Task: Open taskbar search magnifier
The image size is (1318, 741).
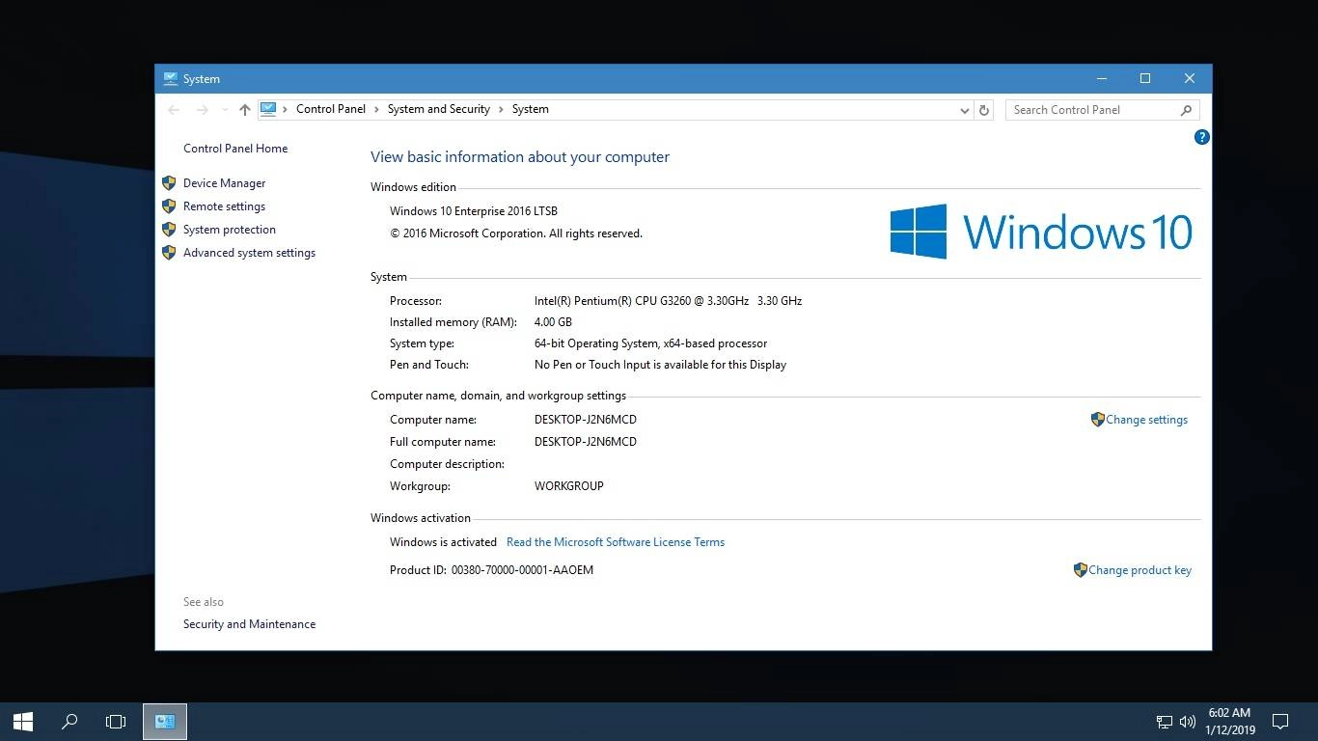Action: click(69, 721)
